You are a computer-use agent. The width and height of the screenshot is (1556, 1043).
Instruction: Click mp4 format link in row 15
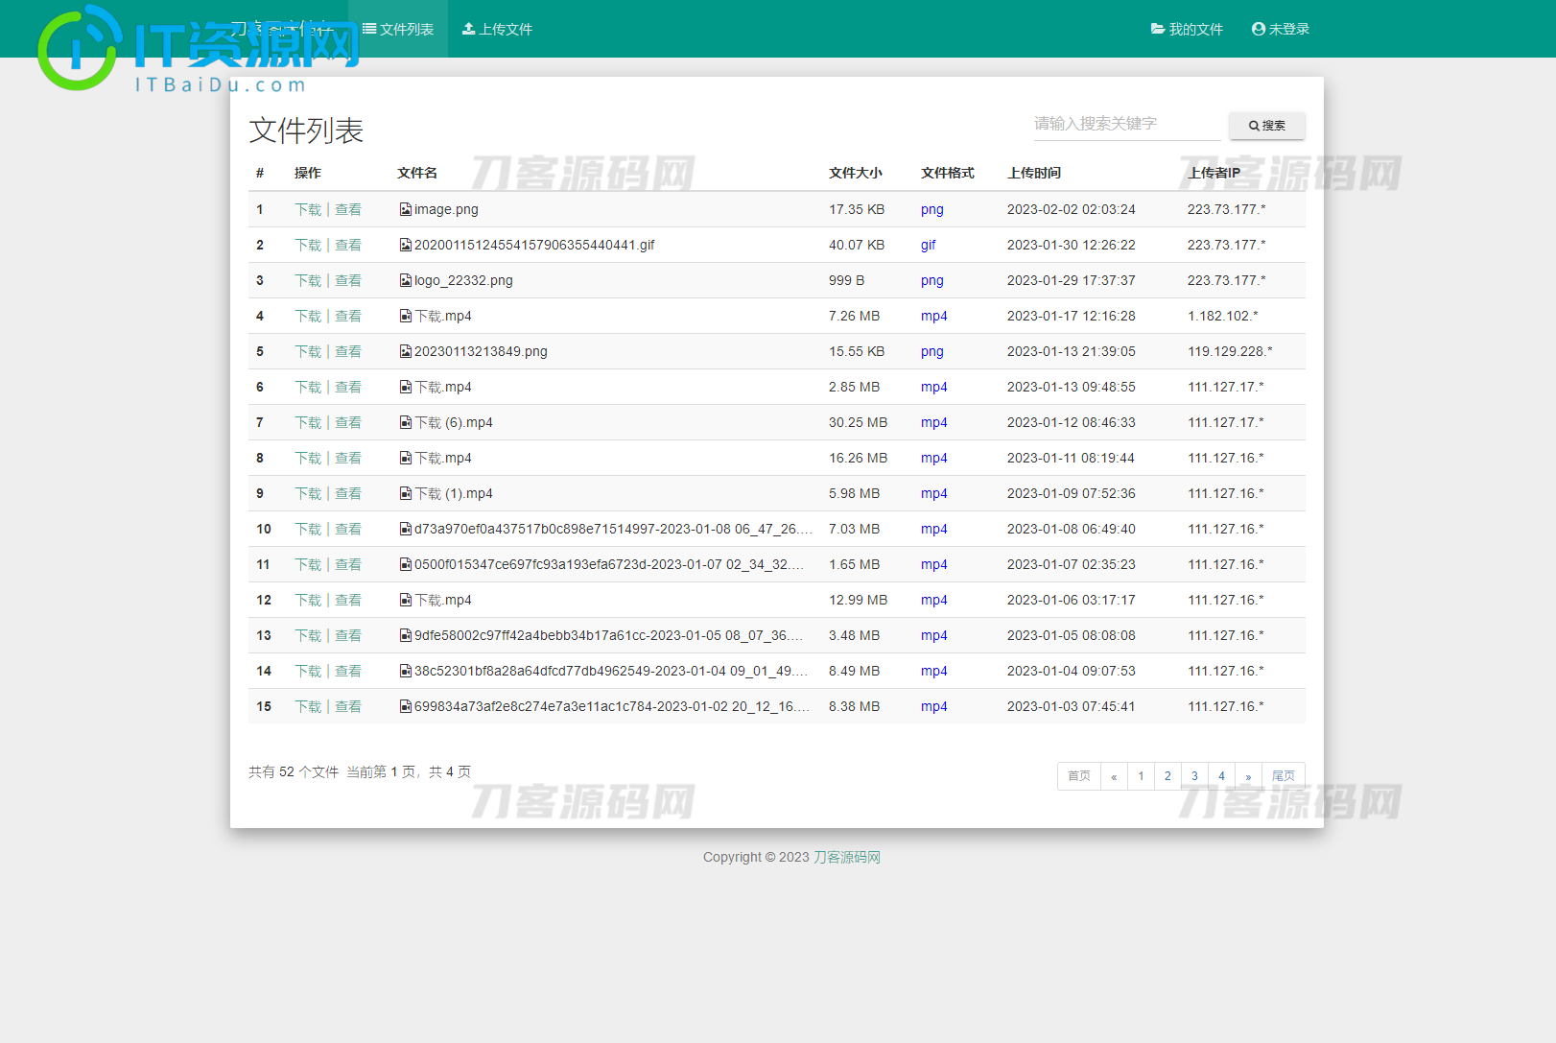pos(934,706)
